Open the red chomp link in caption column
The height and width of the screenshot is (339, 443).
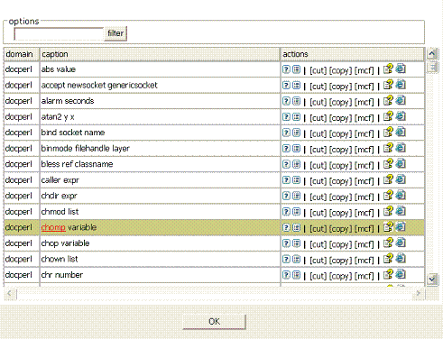53,227
